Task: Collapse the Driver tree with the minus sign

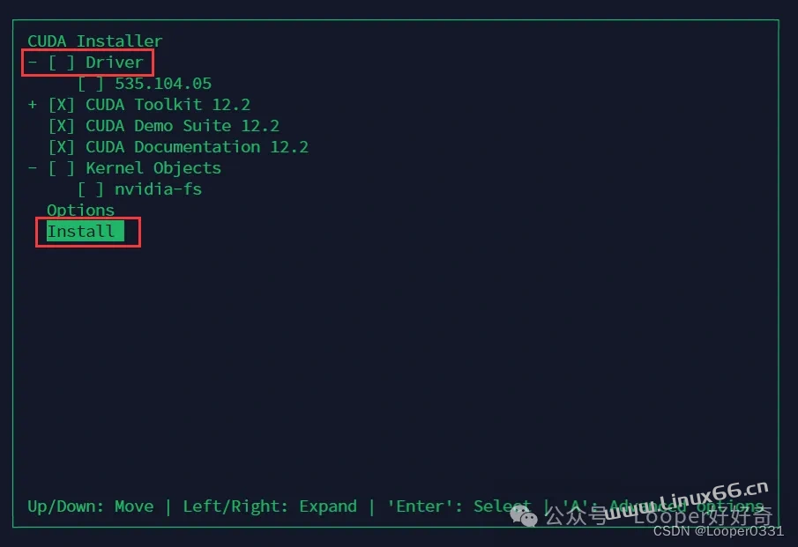Action: point(33,63)
